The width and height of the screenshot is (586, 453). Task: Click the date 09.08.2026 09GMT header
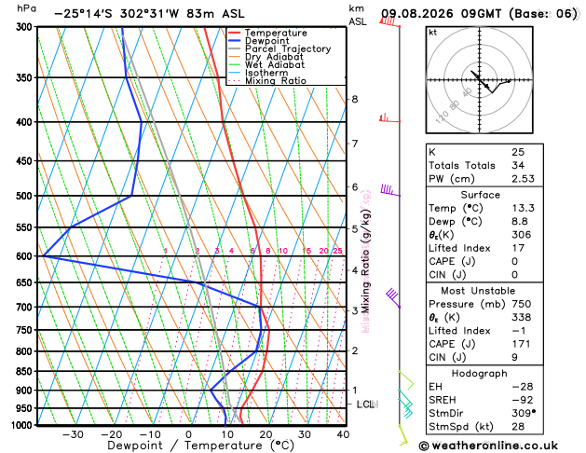click(x=441, y=14)
